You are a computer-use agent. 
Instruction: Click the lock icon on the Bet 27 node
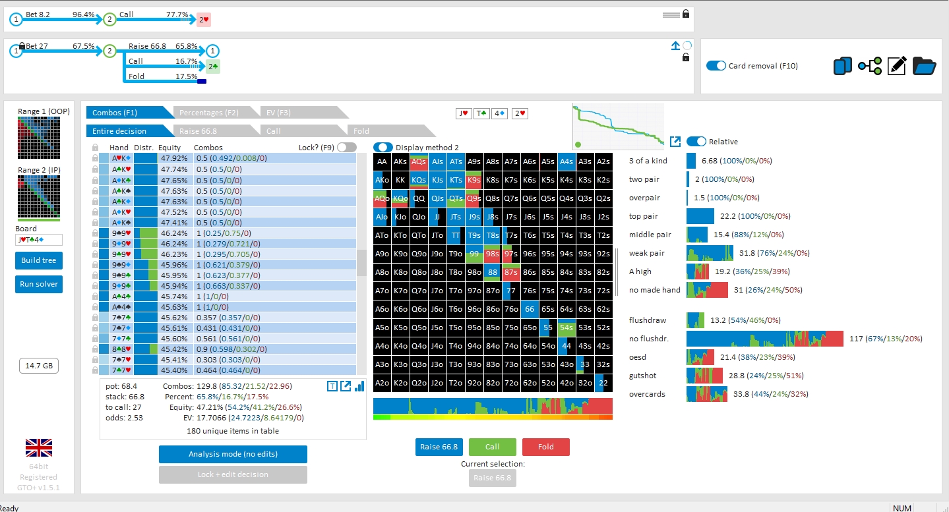[22, 45]
